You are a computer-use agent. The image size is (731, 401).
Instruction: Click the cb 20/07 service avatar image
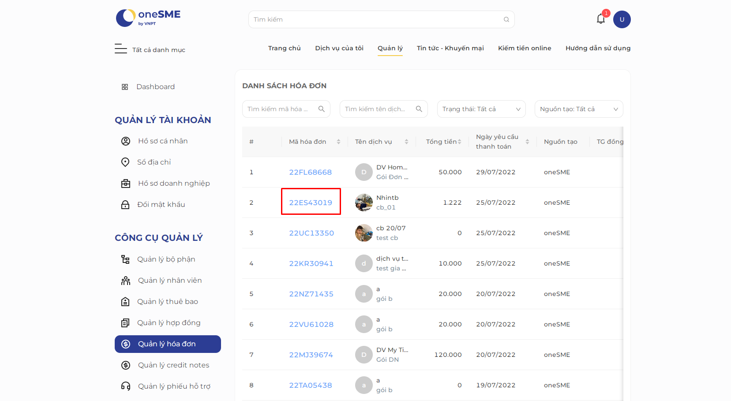(x=364, y=233)
